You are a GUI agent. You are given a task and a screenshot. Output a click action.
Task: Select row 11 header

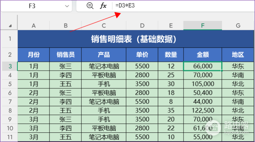[10, 137]
